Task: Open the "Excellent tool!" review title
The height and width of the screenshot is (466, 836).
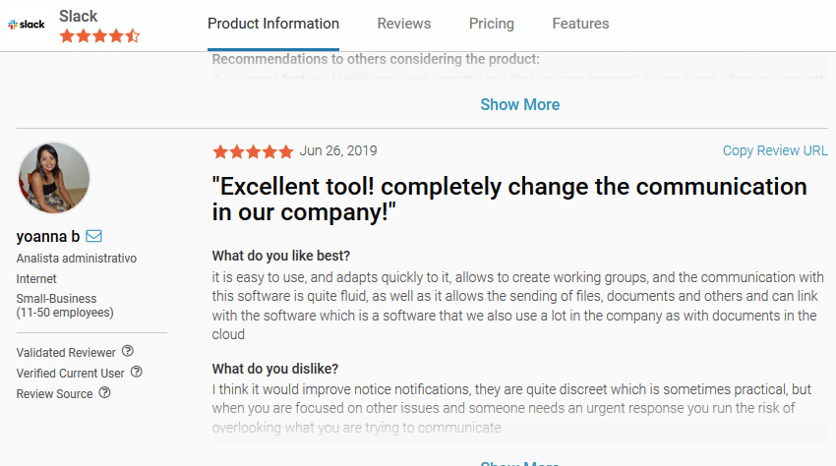Action: [509, 198]
